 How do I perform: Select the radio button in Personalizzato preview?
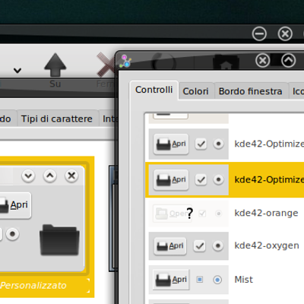[x=12, y=234]
